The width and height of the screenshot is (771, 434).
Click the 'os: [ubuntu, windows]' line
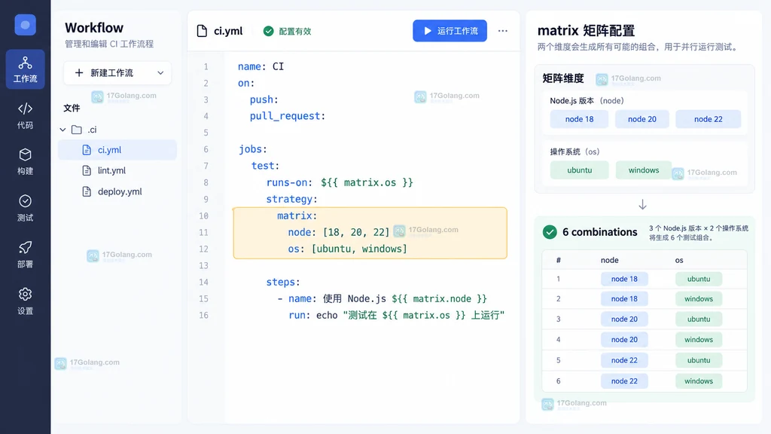coord(347,249)
